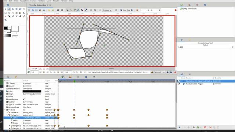Click the swap colors arrow icon
The image size is (235, 132).
coord(9,28)
